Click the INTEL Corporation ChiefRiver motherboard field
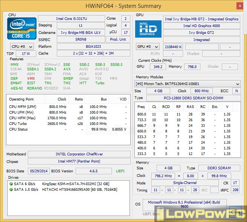 pyautogui.click(x=79, y=154)
